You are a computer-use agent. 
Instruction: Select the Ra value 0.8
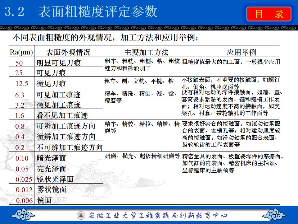pos(20,126)
